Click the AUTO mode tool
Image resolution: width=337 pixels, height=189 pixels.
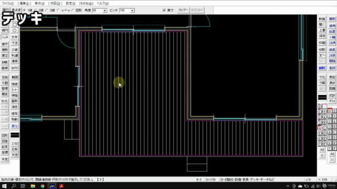[x=15, y=68]
